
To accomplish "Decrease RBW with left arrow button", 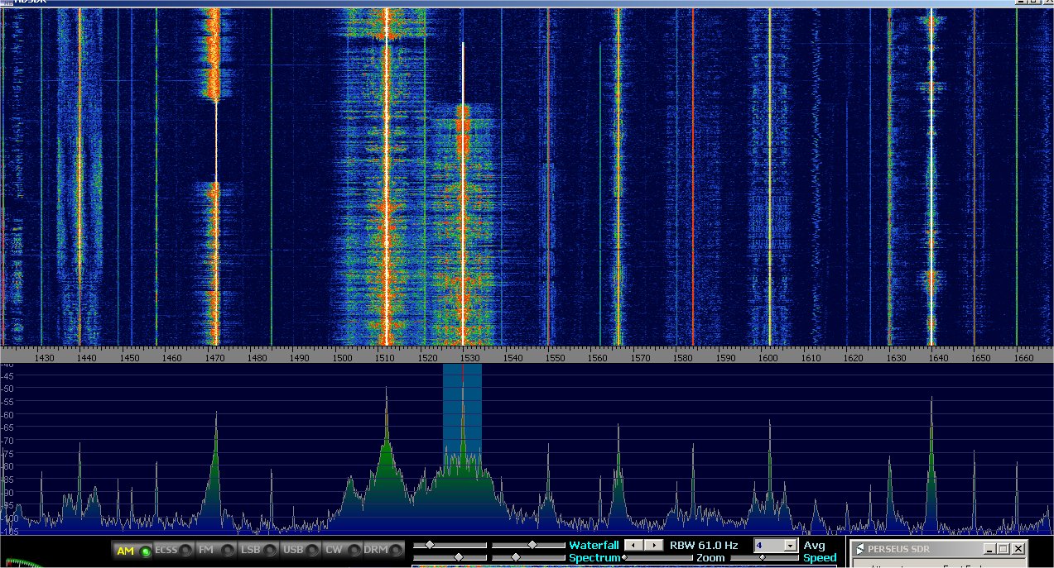I will click(633, 546).
